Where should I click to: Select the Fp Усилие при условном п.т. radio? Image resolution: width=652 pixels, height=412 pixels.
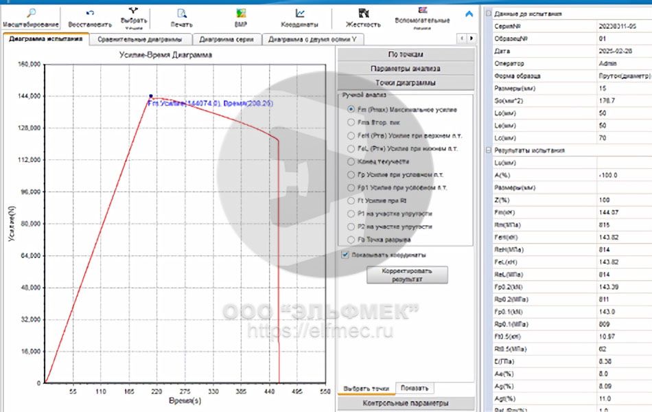pyautogui.click(x=351, y=175)
